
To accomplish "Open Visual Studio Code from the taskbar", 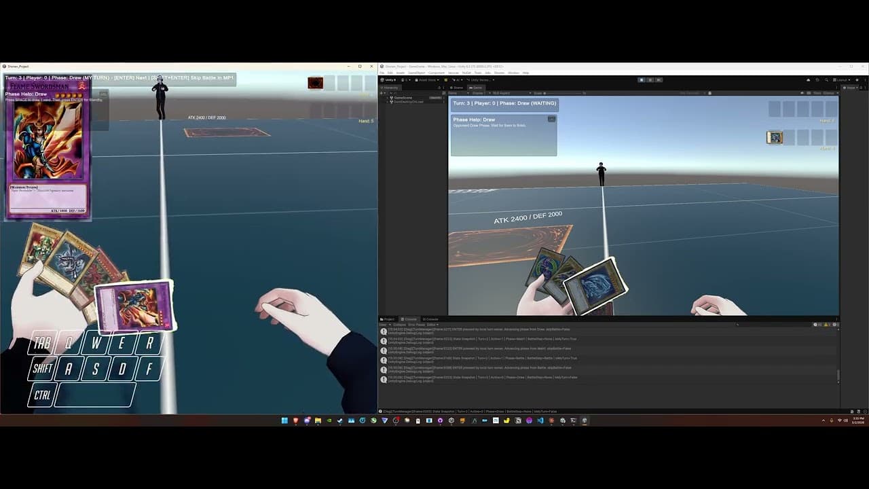I will [x=540, y=420].
